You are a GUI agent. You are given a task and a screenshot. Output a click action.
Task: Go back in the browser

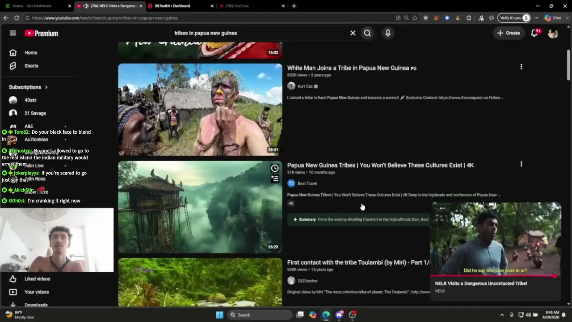pyautogui.click(x=6, y=18)
